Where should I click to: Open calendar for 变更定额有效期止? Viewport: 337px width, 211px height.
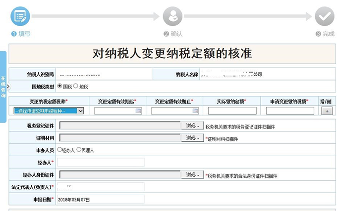click(195, 111)
